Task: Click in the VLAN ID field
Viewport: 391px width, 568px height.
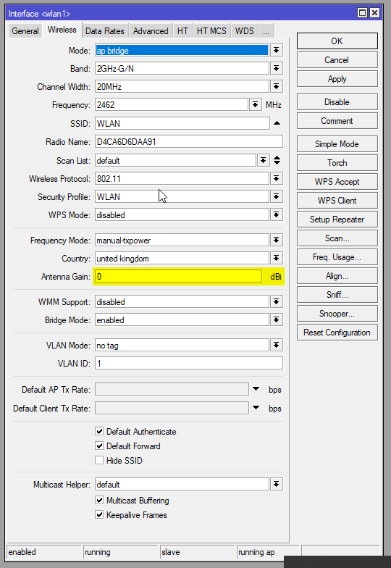Action: 188,363
